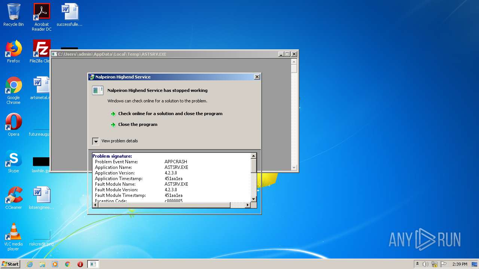Viewport: 479px width, 269px height.
Task: Show hidden tray icons arrow
Action: [417, 264]
